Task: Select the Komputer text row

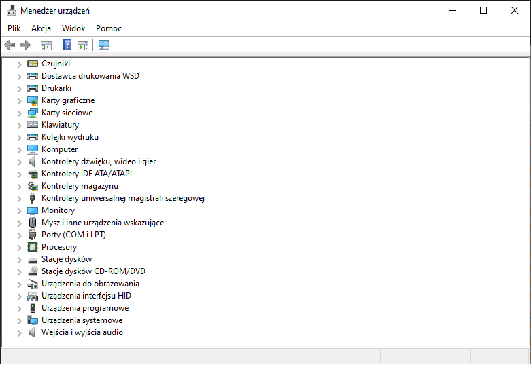Action: (x=59, y=149)
